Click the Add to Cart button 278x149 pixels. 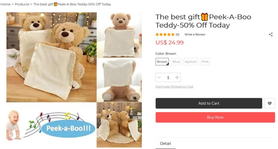(209, 103)
